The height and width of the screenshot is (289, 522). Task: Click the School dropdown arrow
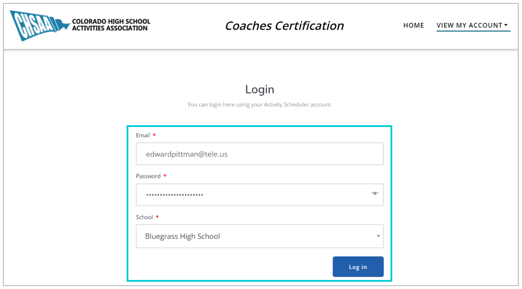click(378, 236)
